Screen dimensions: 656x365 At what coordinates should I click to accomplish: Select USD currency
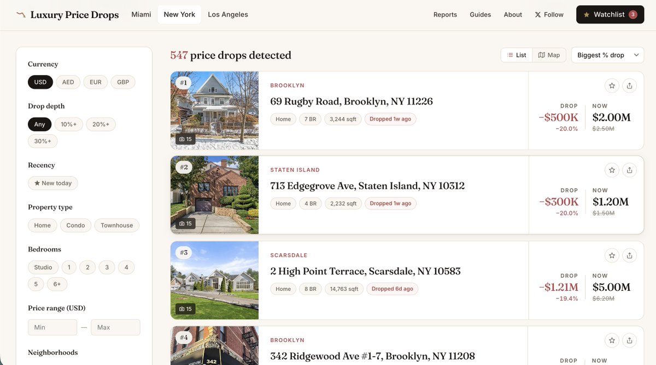40,82
